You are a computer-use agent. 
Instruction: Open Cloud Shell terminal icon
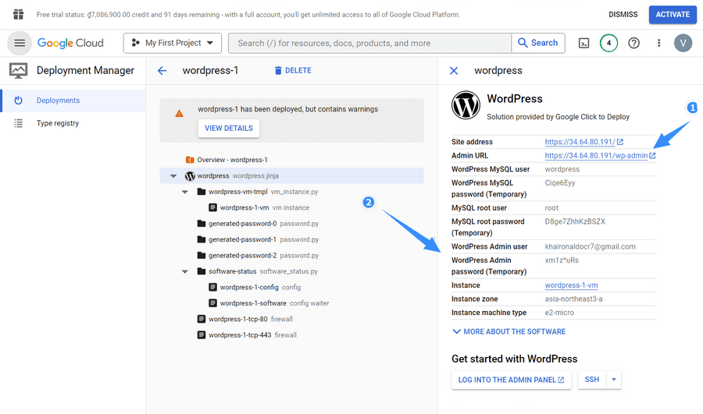coord(583,43)
